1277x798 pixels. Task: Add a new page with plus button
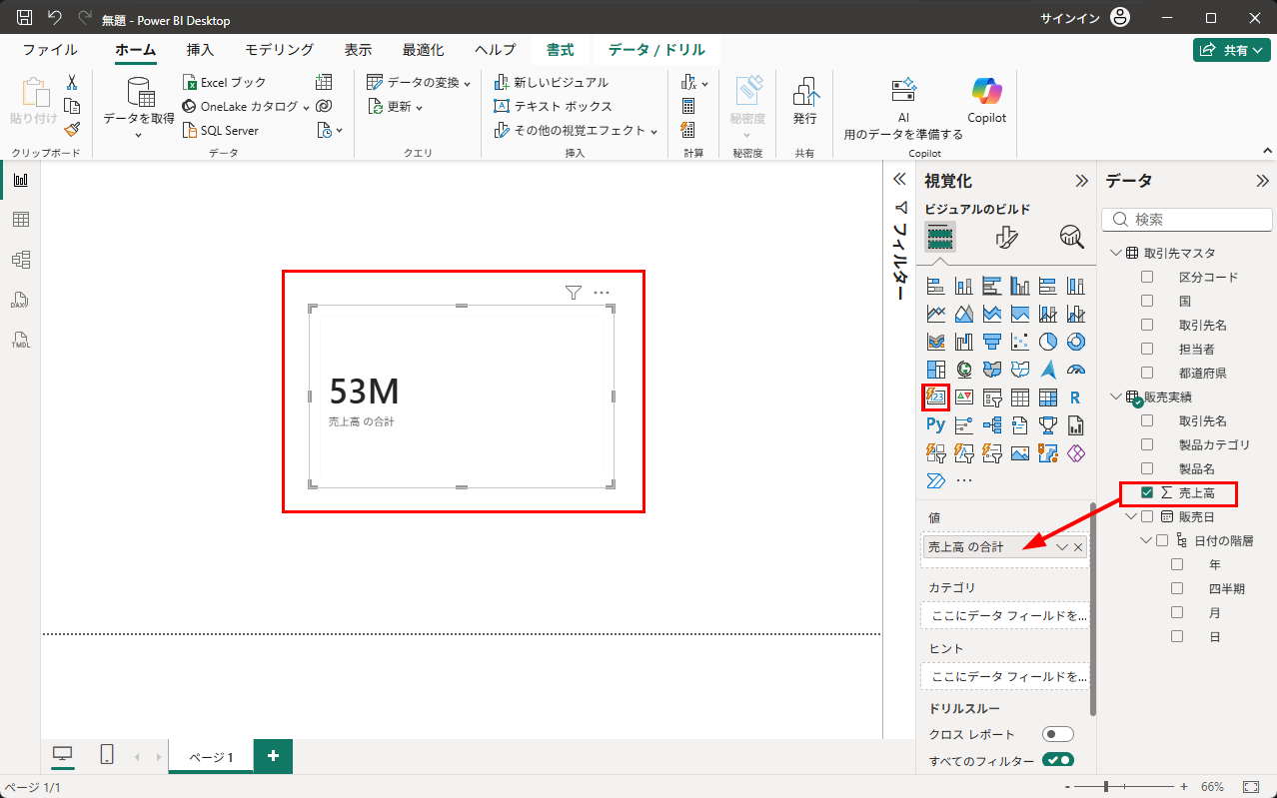click(x=273, y=756)
